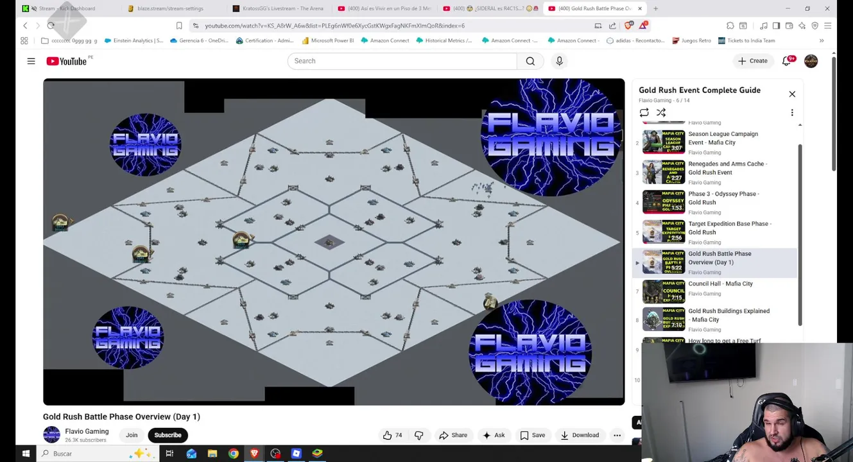Share the page from the address bar
This screenshot has width=853, height=462.
(x=612, y=26)
